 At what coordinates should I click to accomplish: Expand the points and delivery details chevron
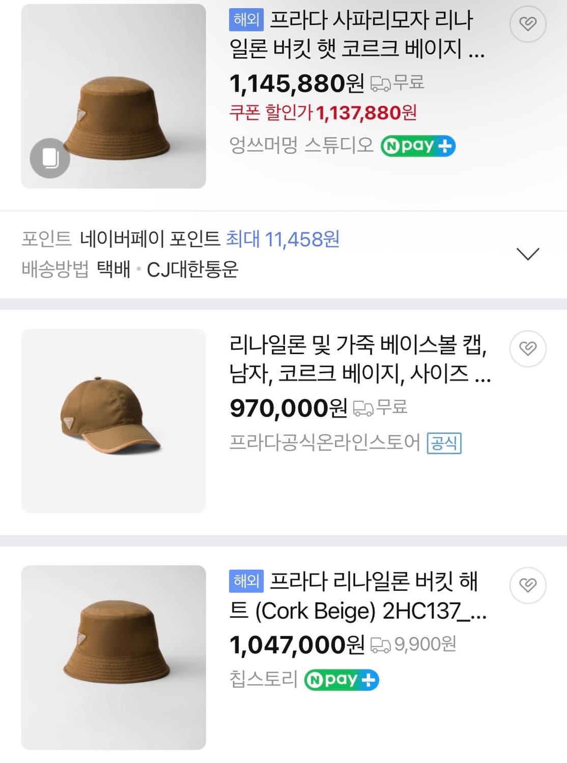pyautogui.click(x=527, y=253)
